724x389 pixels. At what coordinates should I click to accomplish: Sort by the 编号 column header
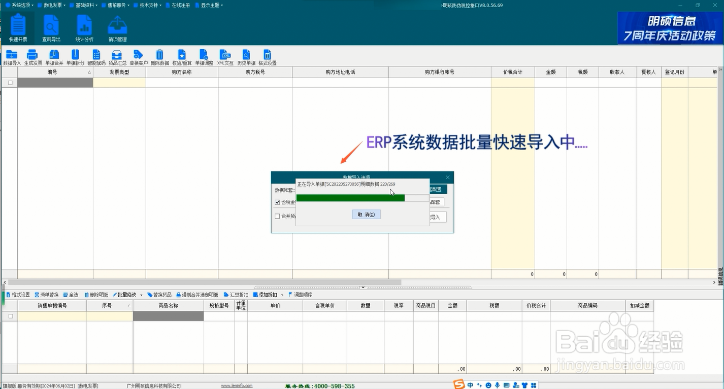(55, 72)
